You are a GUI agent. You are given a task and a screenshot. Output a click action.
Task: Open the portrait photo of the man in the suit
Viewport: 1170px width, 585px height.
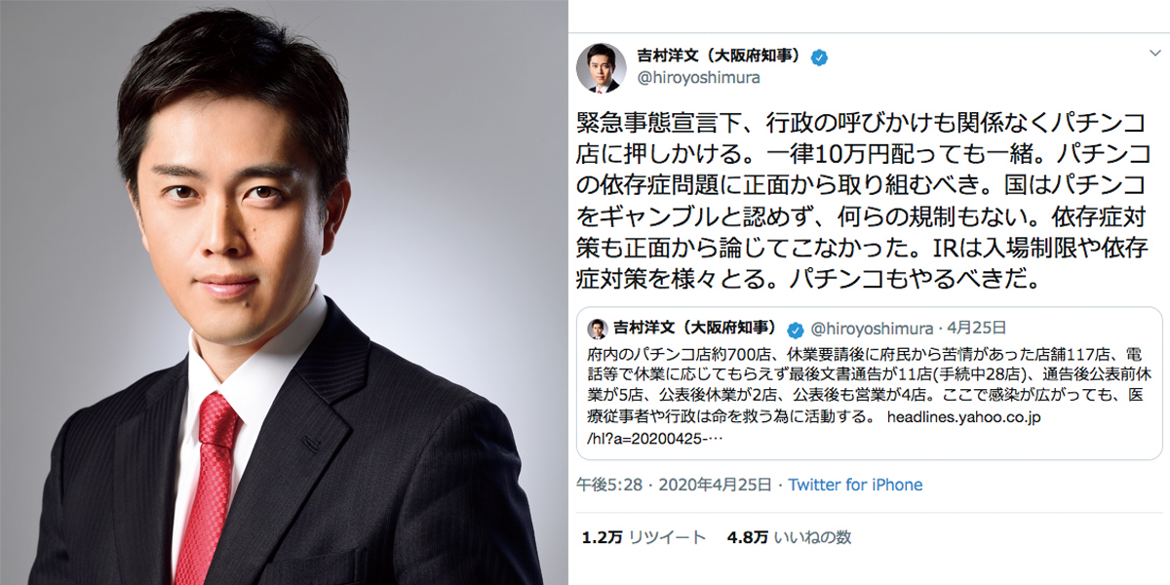284,292
